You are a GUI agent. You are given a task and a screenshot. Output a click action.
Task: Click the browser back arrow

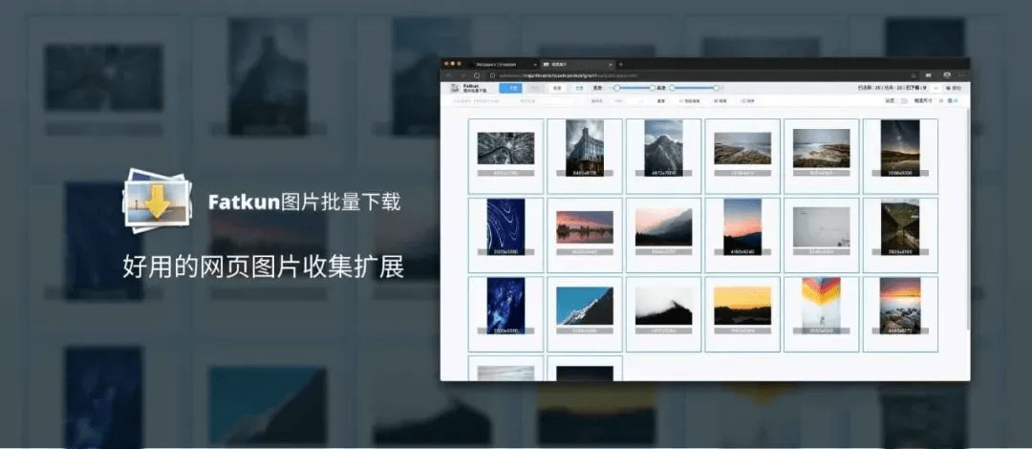[449, 75]
